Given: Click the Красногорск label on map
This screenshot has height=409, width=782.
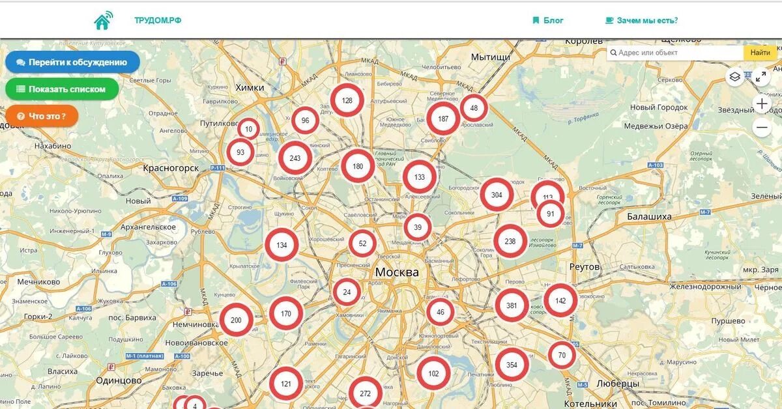Looking at the screenshot, I should [171, 168].
